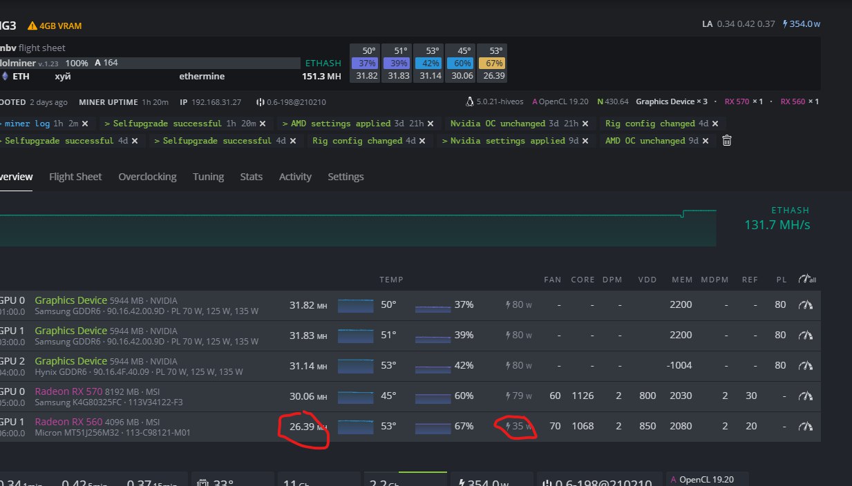Click the 30.06 MH hashrate in the RX 570 row

click(307, 396)
